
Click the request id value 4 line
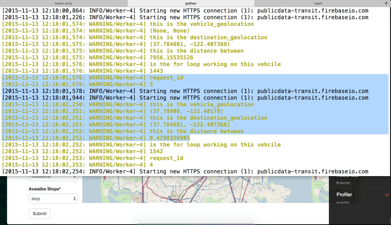click(77, 165)
